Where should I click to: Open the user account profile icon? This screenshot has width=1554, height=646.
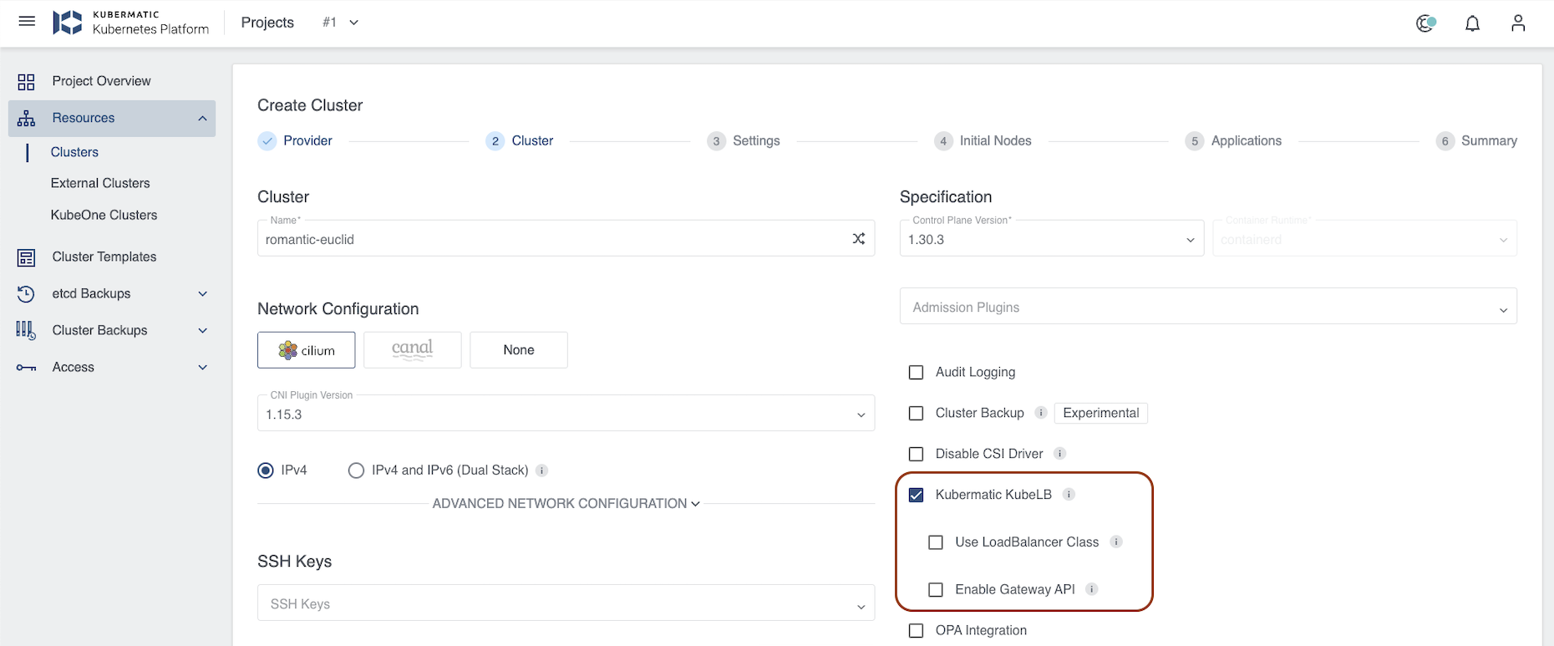tap(1517, 23)
